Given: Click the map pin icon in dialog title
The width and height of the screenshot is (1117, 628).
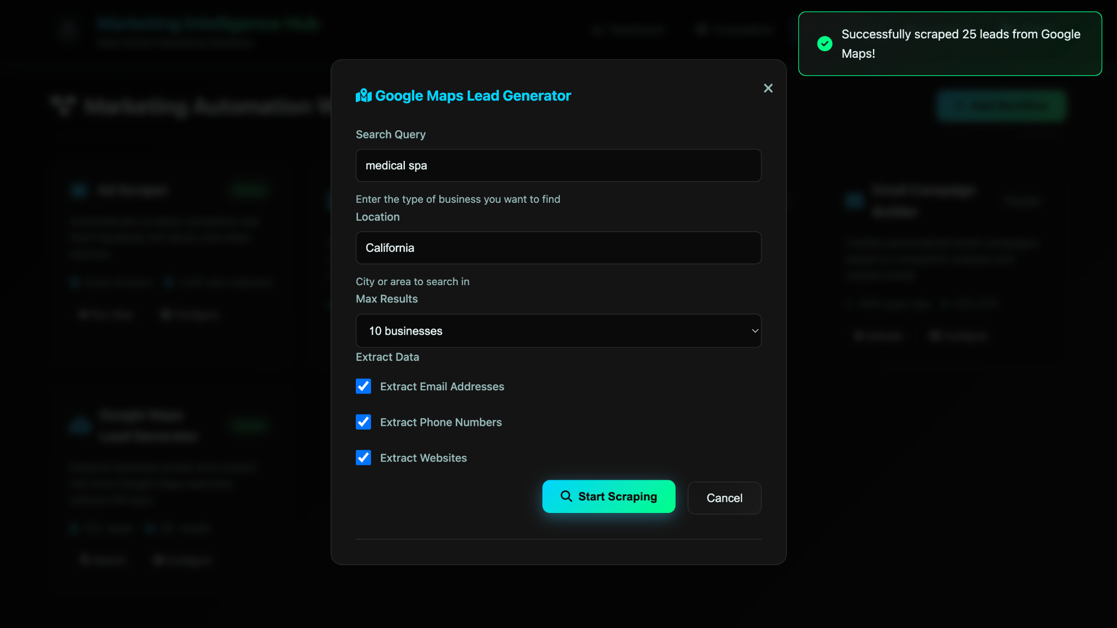Looking at the screenshot, I should (363, 96).
